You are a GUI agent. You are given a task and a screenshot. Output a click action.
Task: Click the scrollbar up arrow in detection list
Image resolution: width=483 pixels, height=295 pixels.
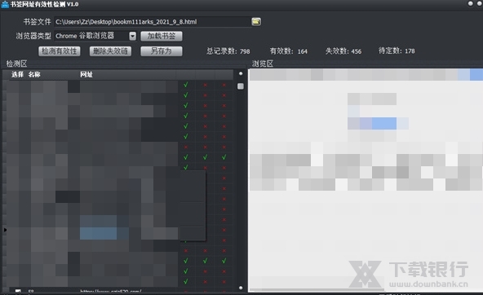[241, 73]
